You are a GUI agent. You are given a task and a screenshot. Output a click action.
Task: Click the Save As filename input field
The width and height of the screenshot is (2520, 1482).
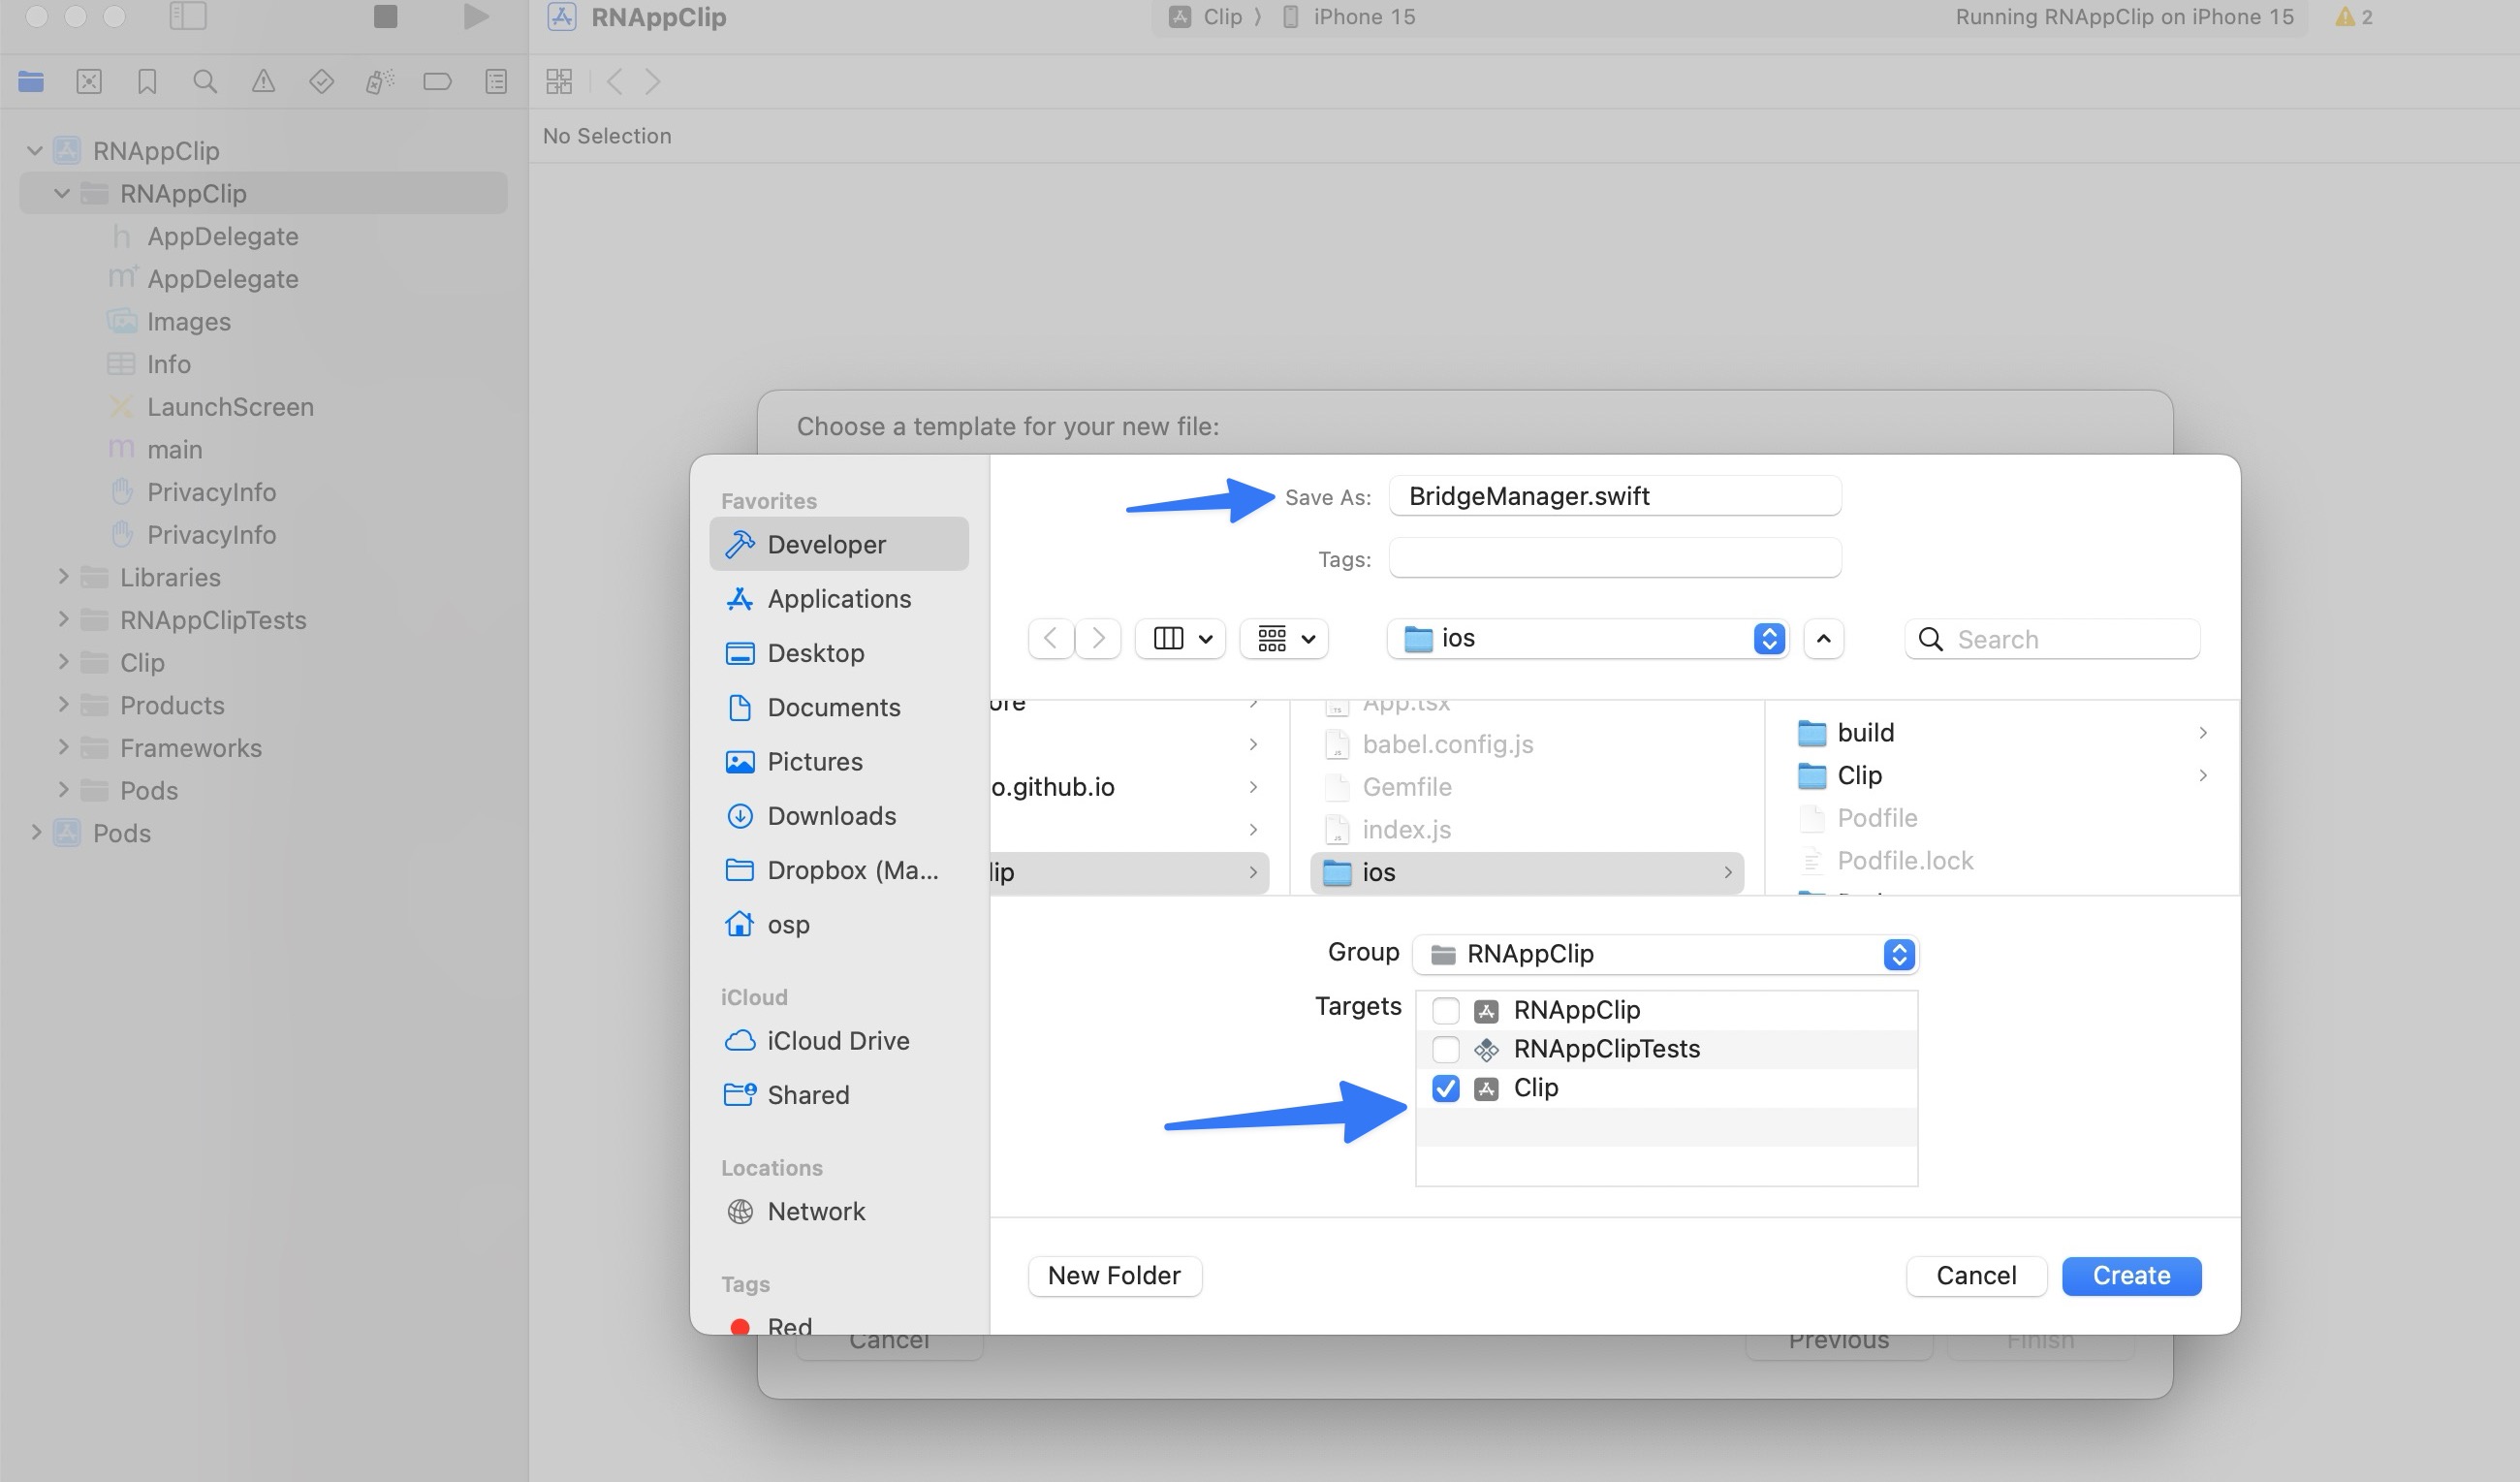[1612, 495]
